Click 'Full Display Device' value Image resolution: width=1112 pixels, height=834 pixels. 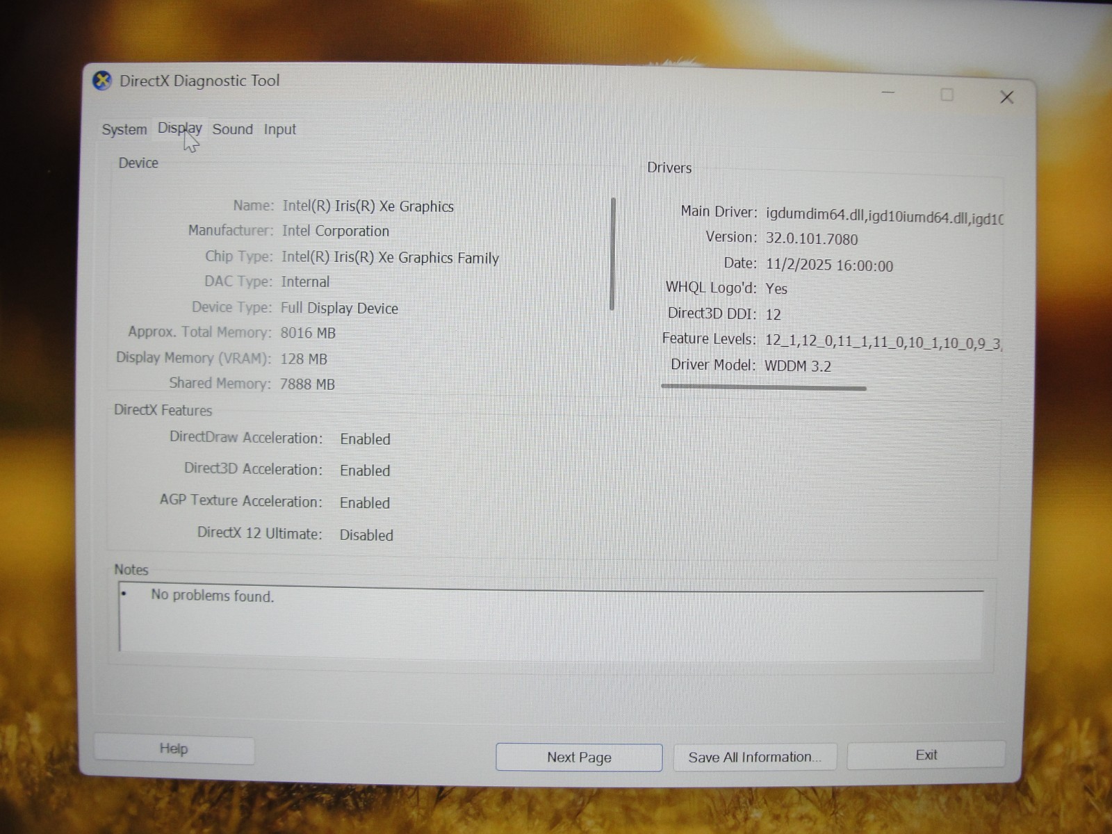click(x=339, y=308)
